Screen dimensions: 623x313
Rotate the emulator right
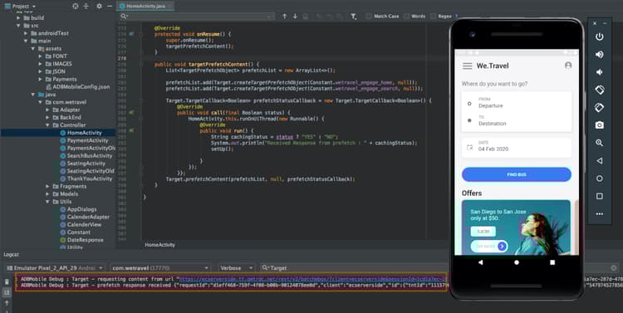pos(599,107)
